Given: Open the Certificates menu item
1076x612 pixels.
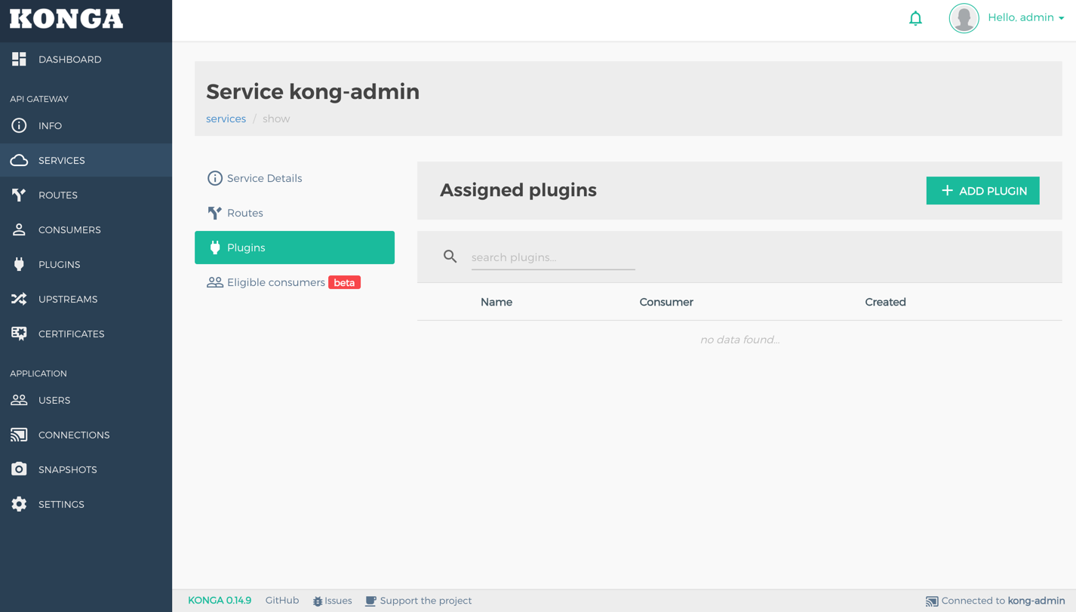Looking at the screenshot, I should click(86, 334).
